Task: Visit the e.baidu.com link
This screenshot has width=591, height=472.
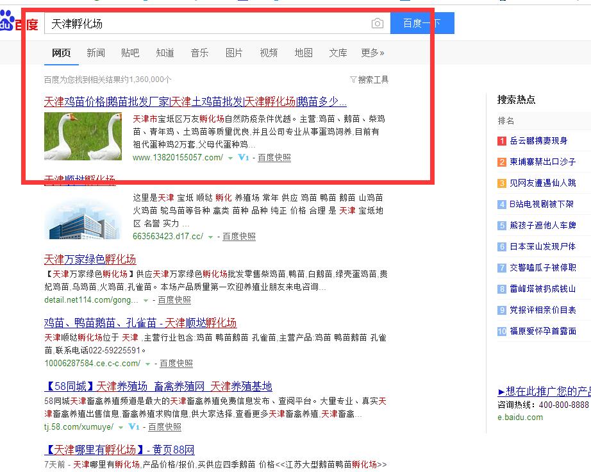Action: pos(520,417)
